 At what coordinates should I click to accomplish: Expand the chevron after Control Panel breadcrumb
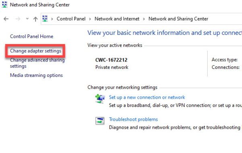coord(90,19)
